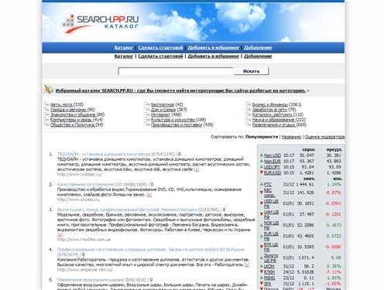Focus the catalog search text field
Screen dimensions: 387x290
(x=176, y=71)
